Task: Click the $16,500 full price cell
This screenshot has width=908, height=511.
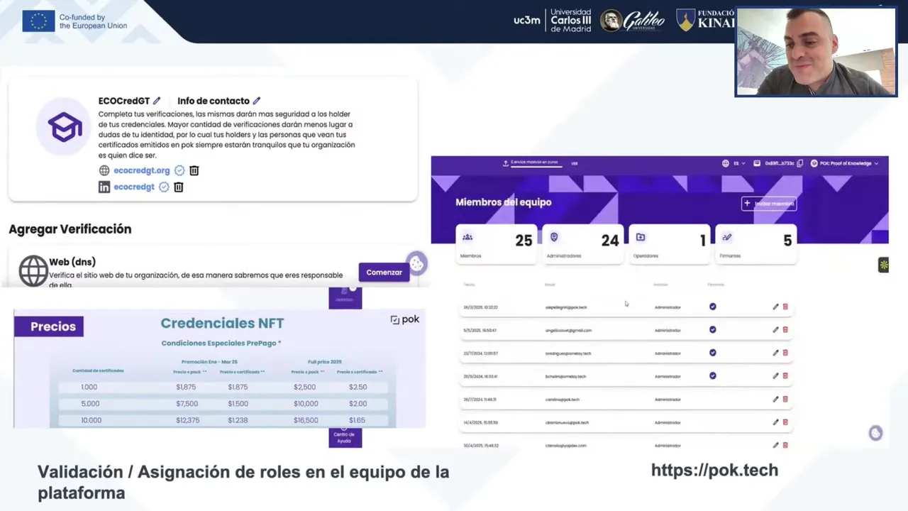Action: 306,420
